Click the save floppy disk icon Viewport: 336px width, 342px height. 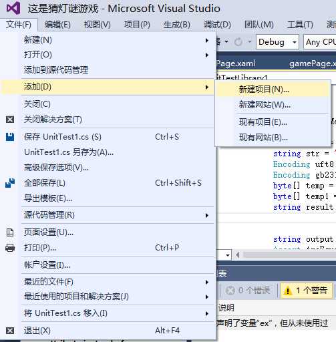(x=10, y=137)
